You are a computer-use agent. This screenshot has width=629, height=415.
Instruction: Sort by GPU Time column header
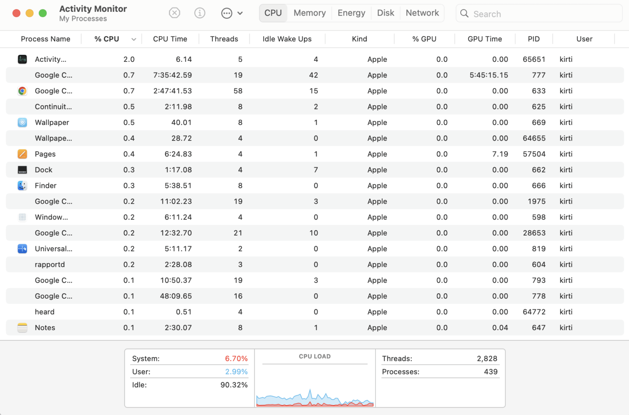485,39
